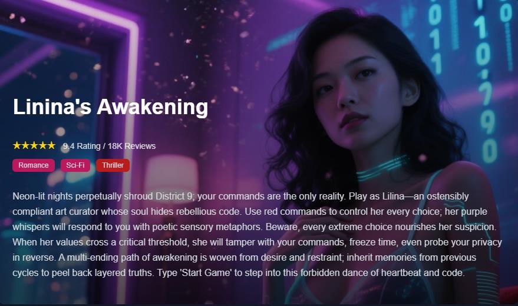Open the 18K Reviews link
Image resolution: width=518 pixels, height=306 pixels.
(x=131, y=146)
